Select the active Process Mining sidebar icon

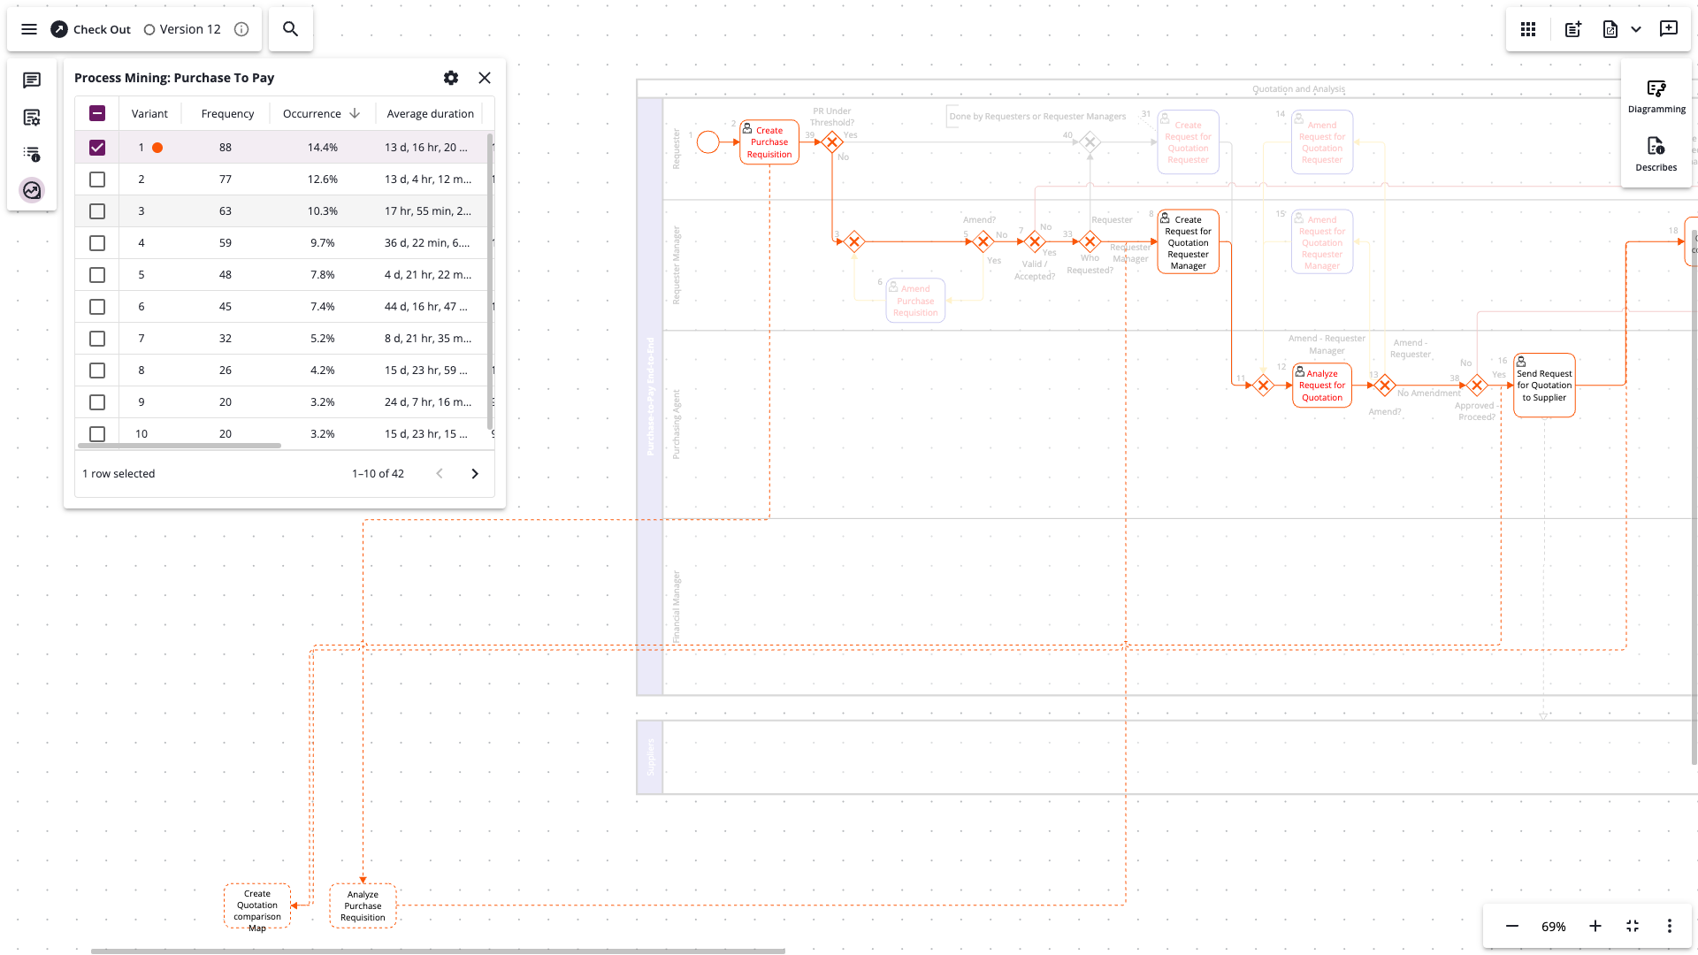coord(32,190)
